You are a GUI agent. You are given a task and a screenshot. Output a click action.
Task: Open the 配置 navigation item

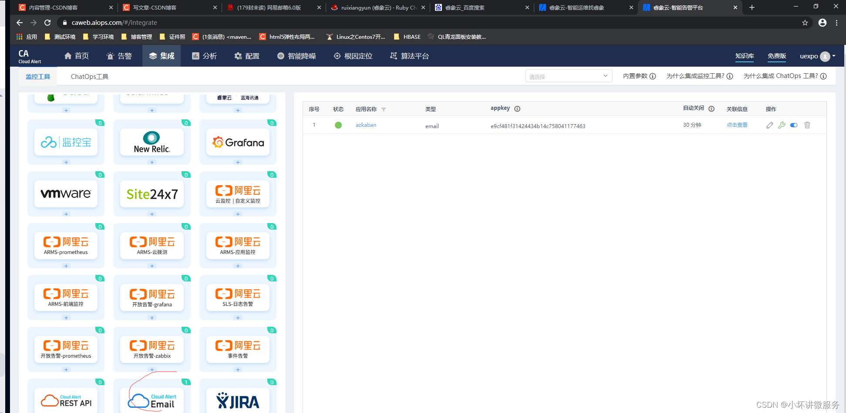pyautogui.click(x=247, y=56)
